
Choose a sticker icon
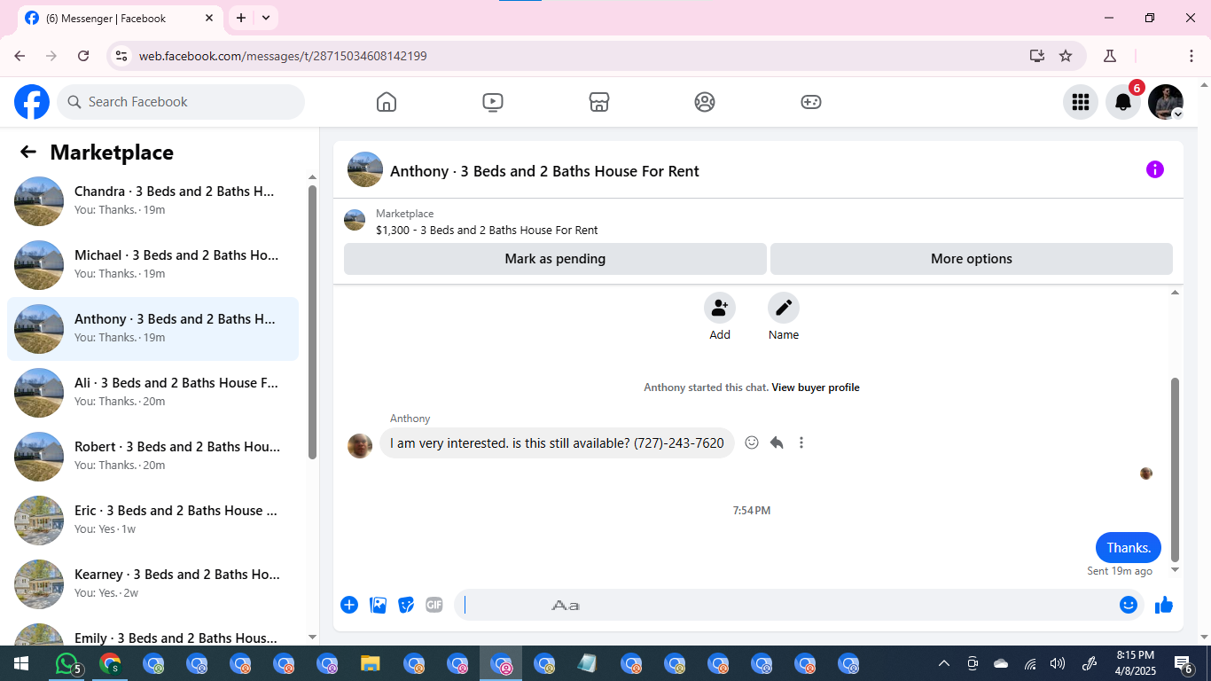[406, 605]
